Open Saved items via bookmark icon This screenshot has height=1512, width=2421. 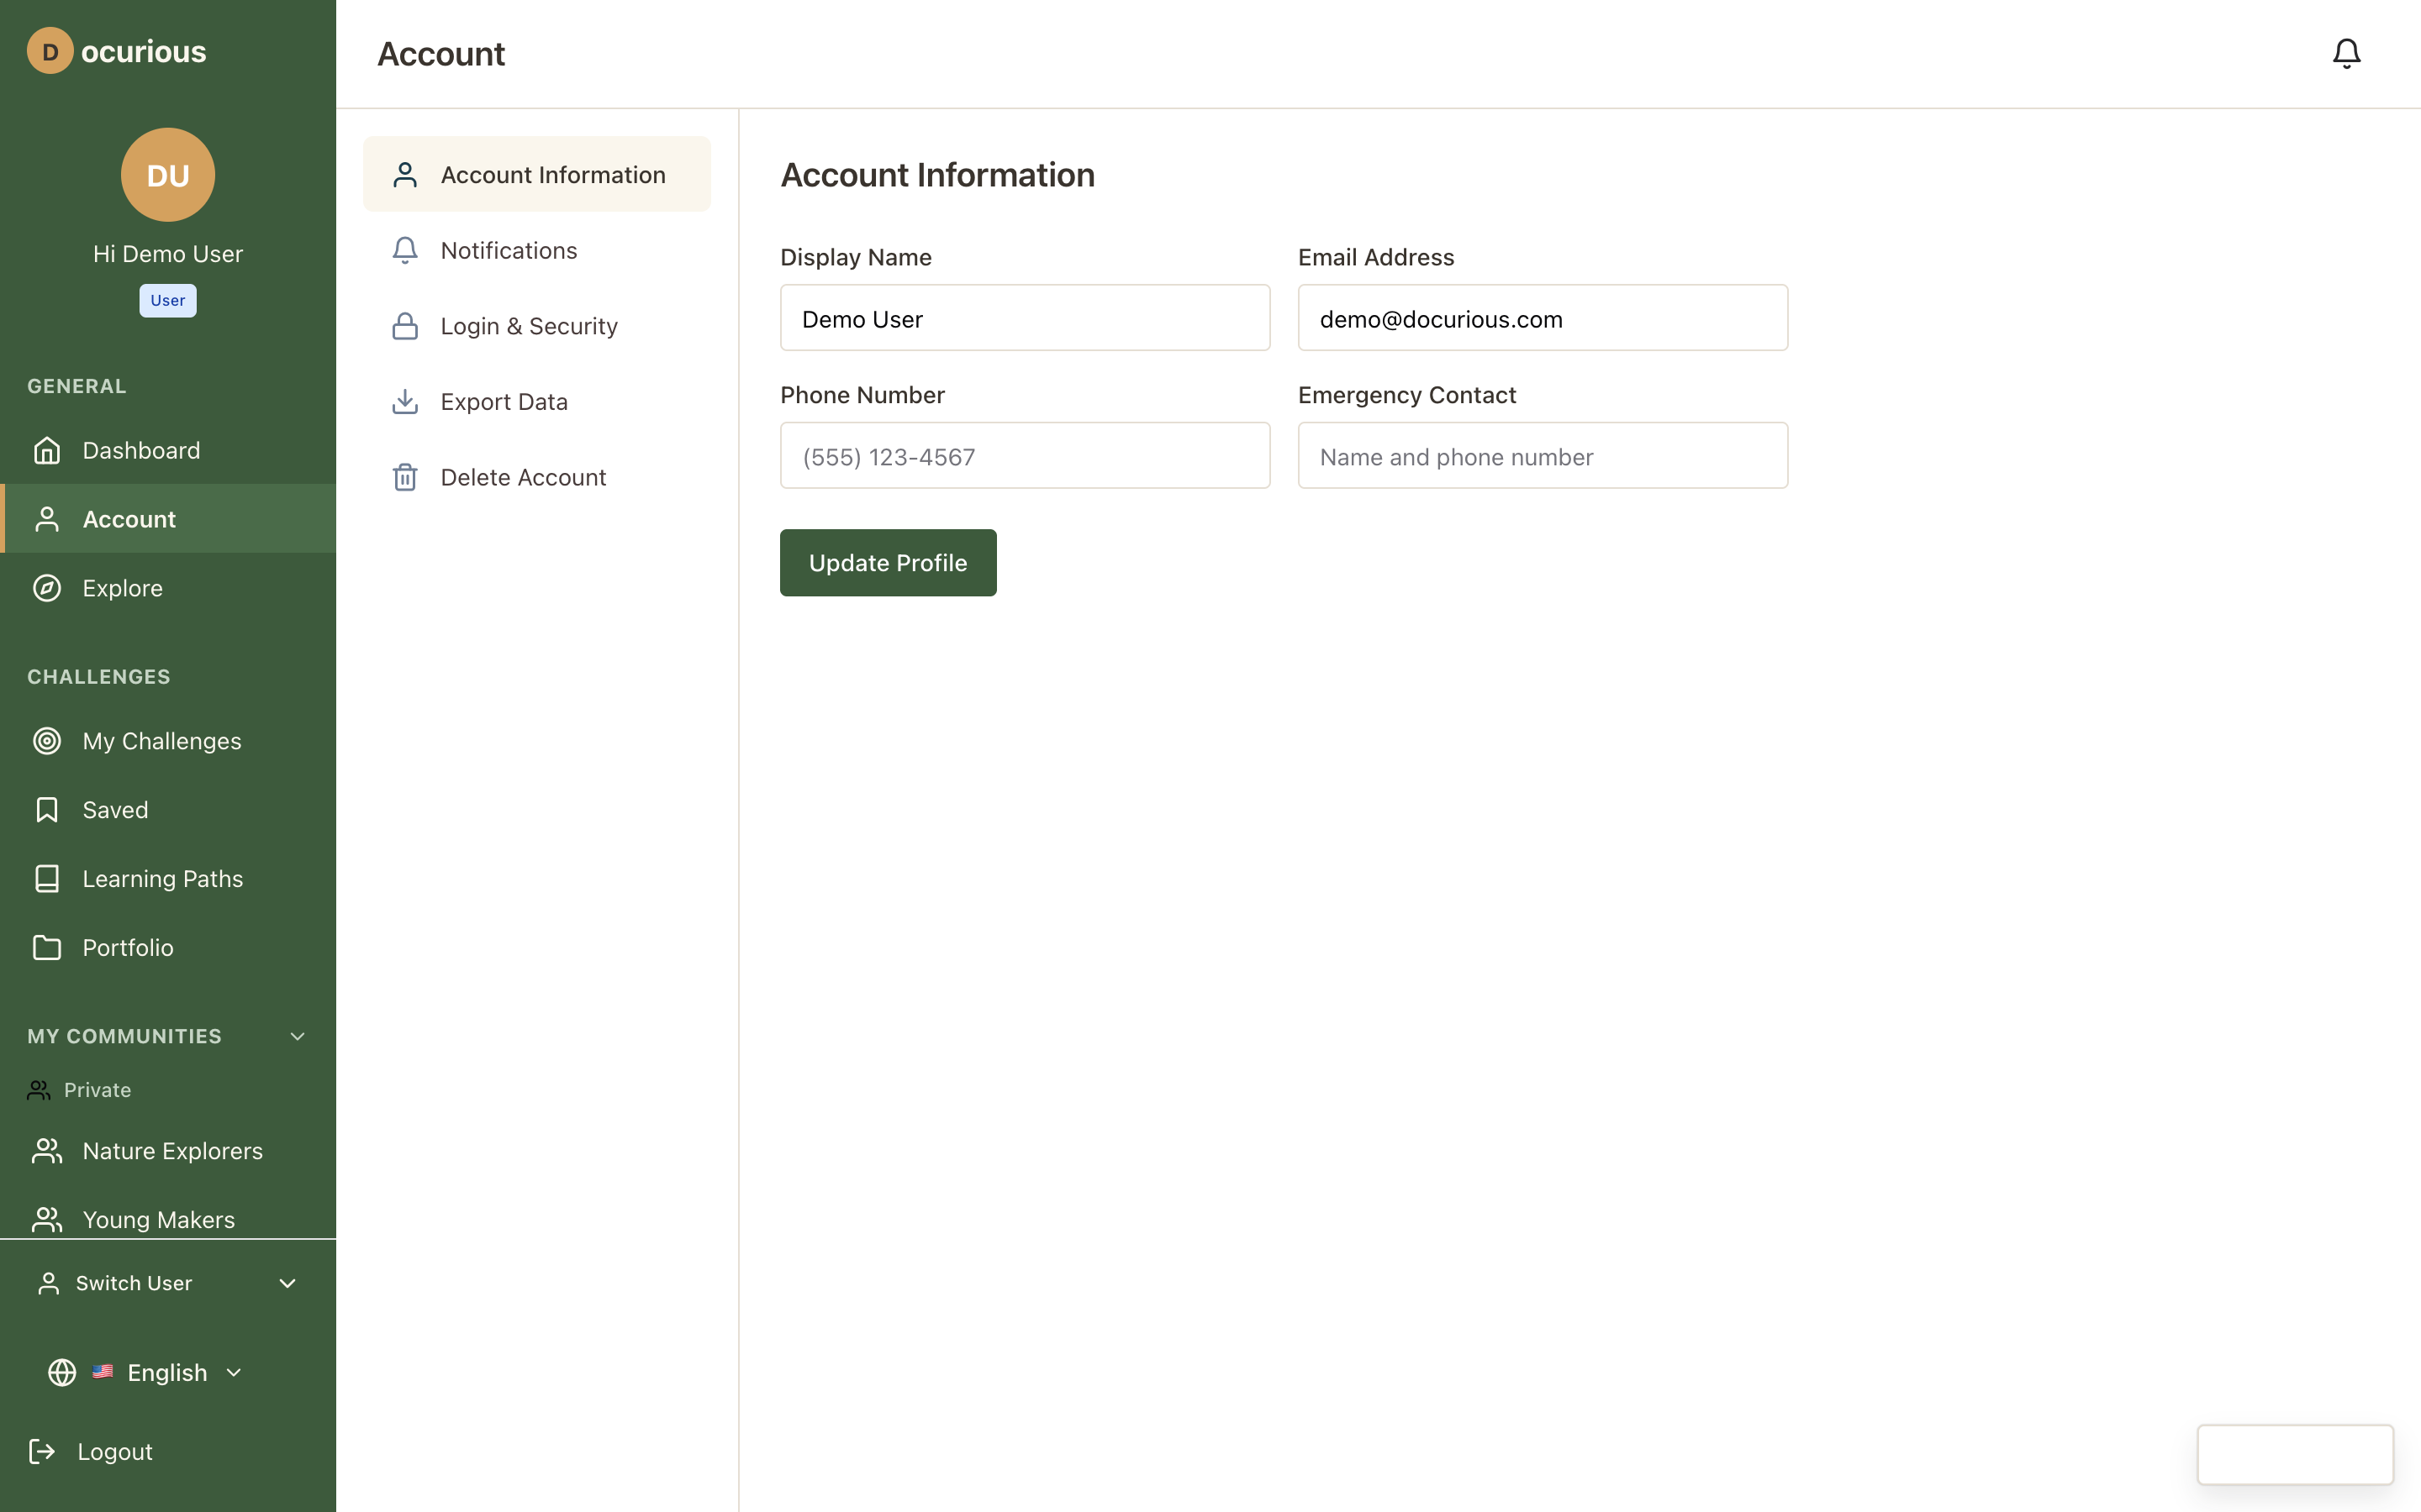pos(47,809)
